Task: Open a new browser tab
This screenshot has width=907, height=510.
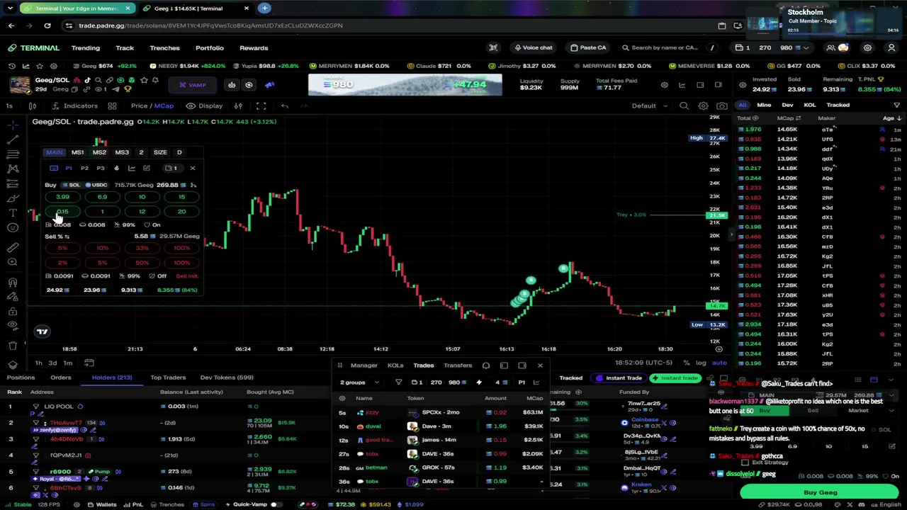Action: [x=264, y=8]
